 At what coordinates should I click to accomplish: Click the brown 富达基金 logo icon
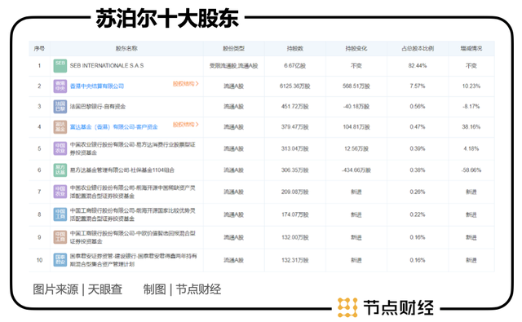(x=60, y=127)
